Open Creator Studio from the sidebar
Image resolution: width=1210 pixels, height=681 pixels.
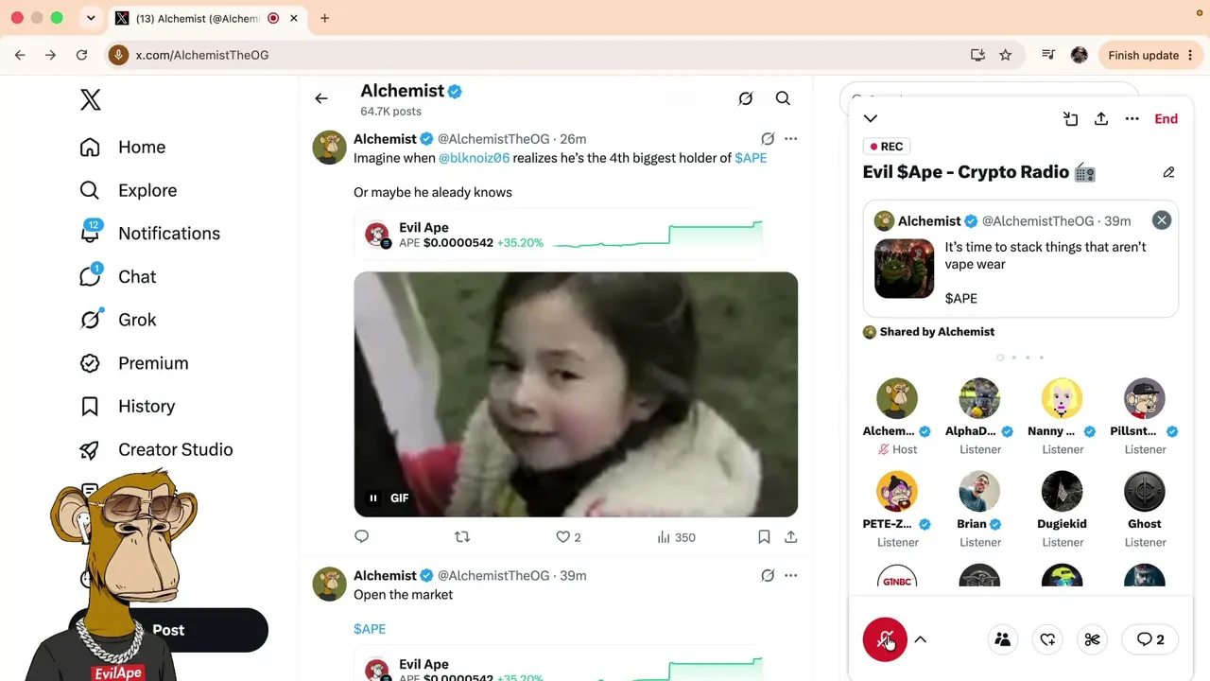tap(157, 449)
